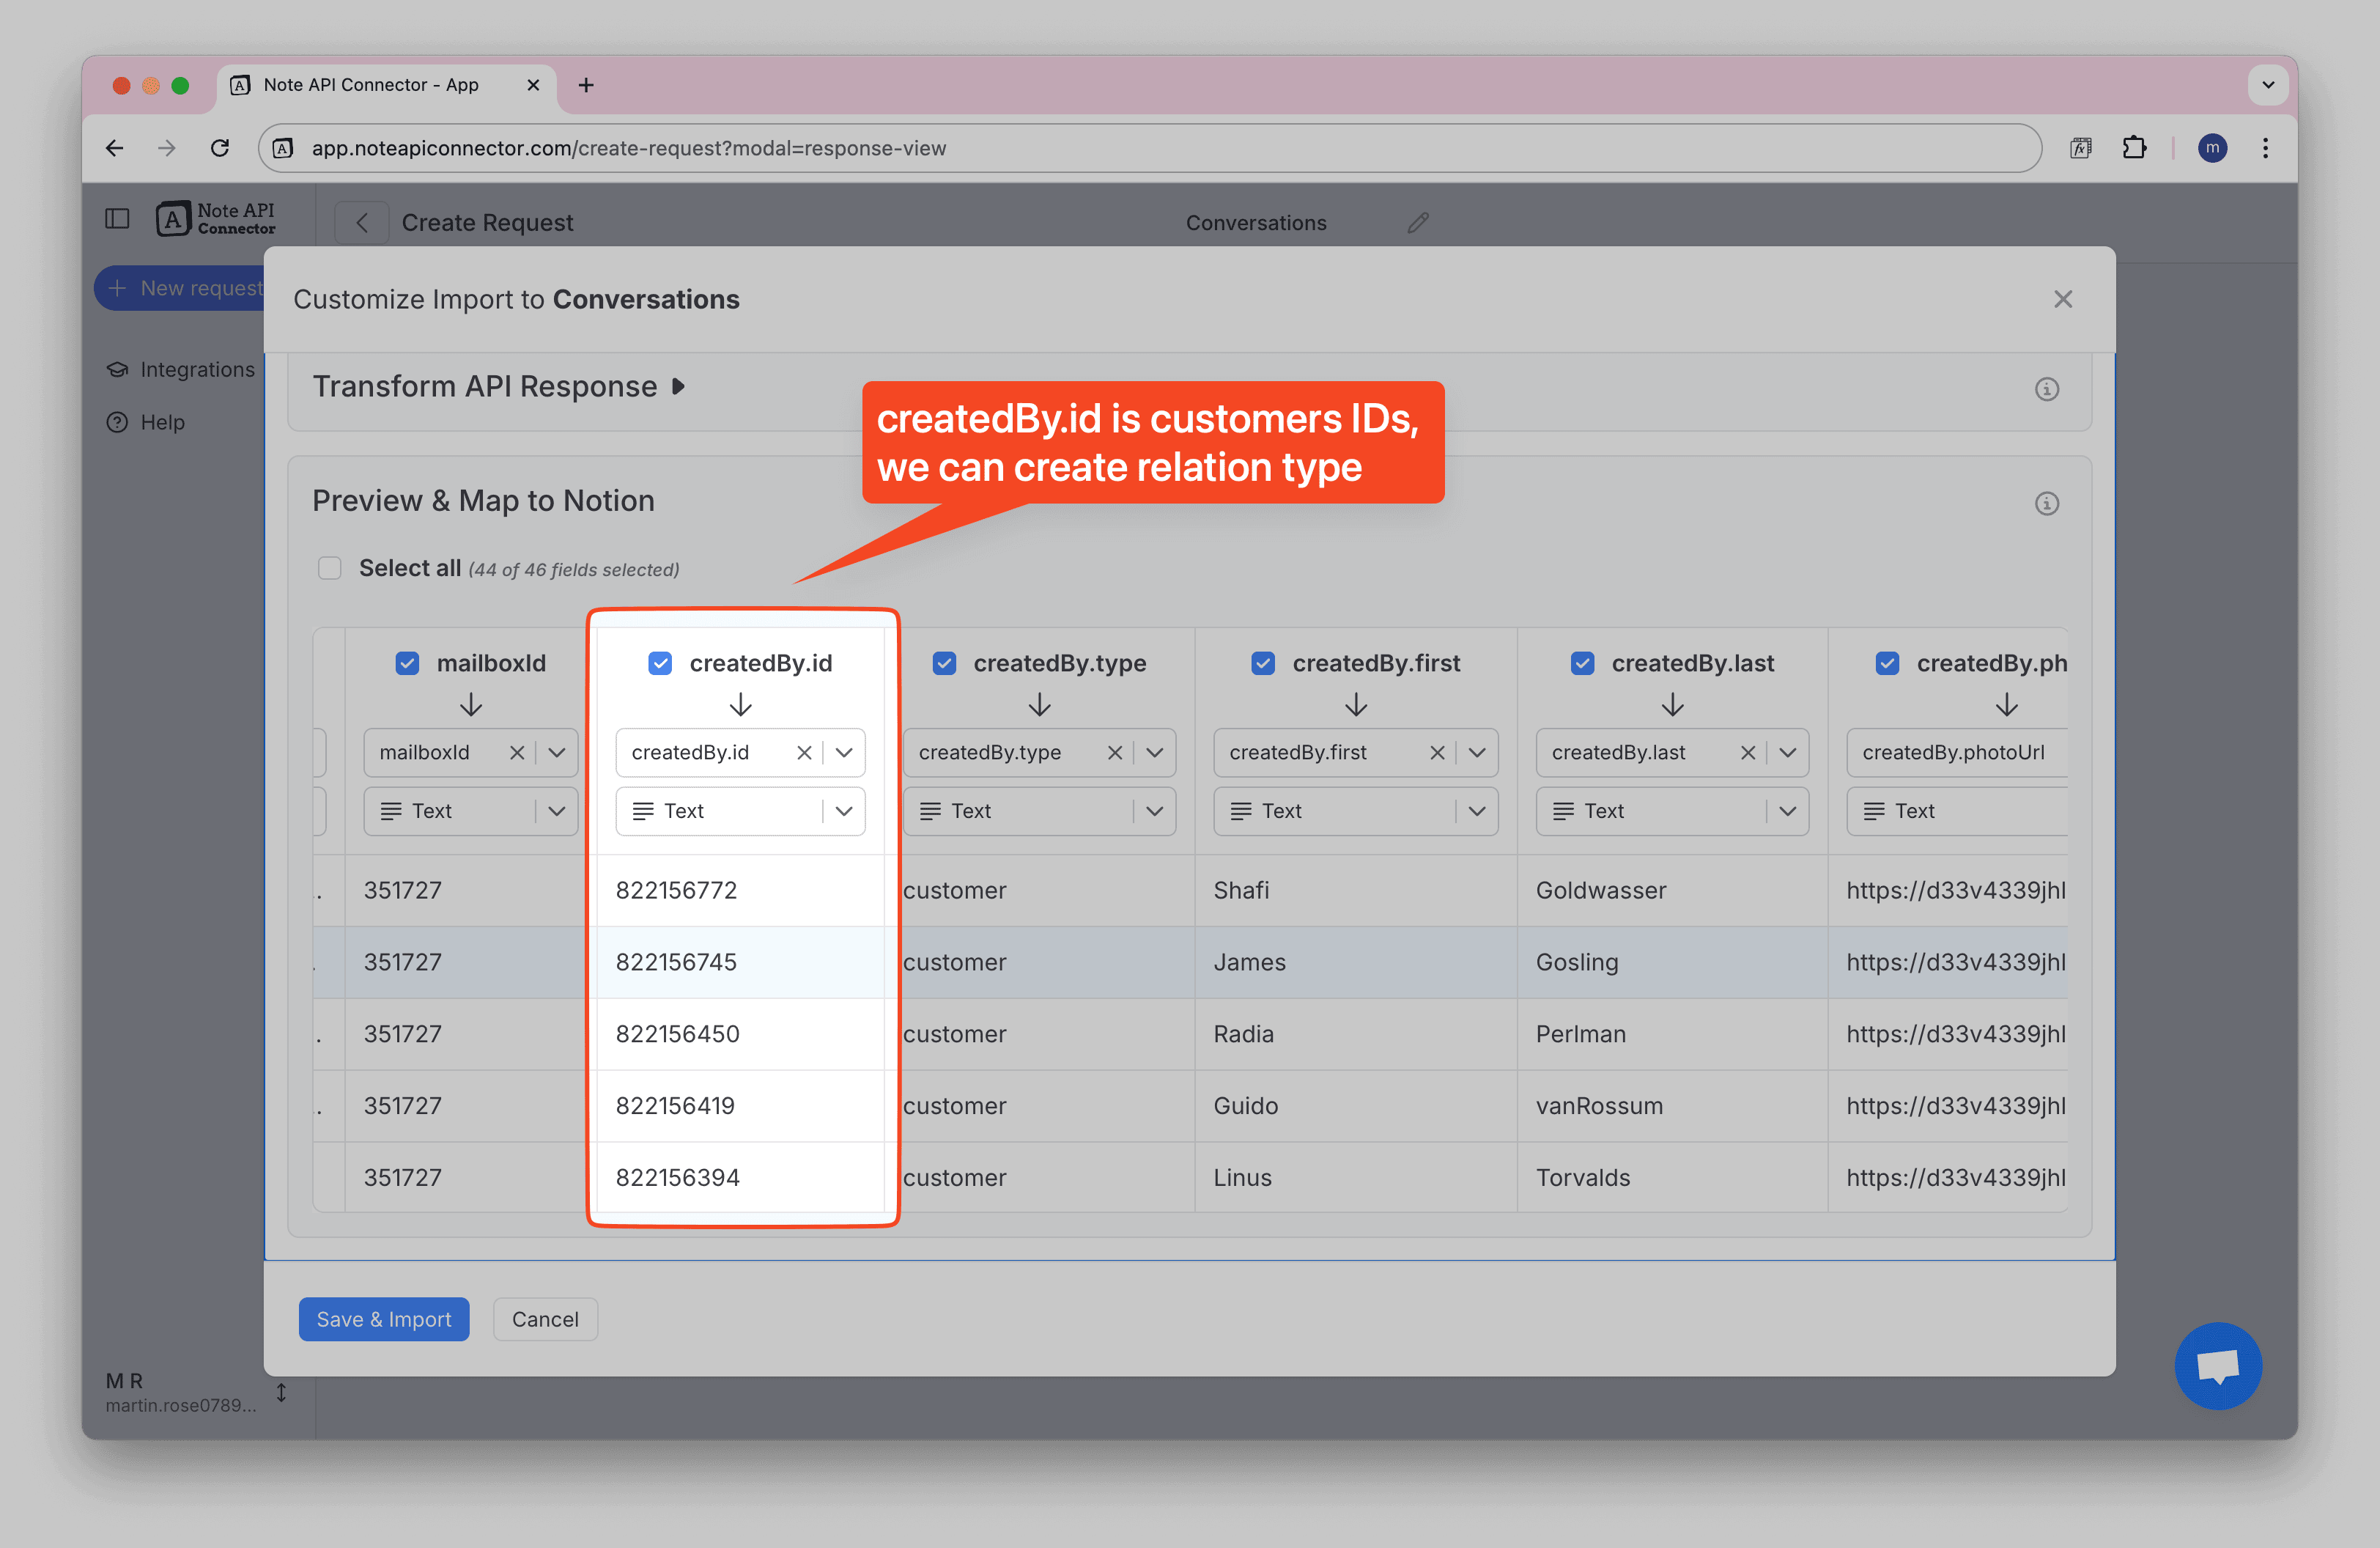Open the Chrome three-dot menu
2380x1548 pixels.
coord(2265,148)
